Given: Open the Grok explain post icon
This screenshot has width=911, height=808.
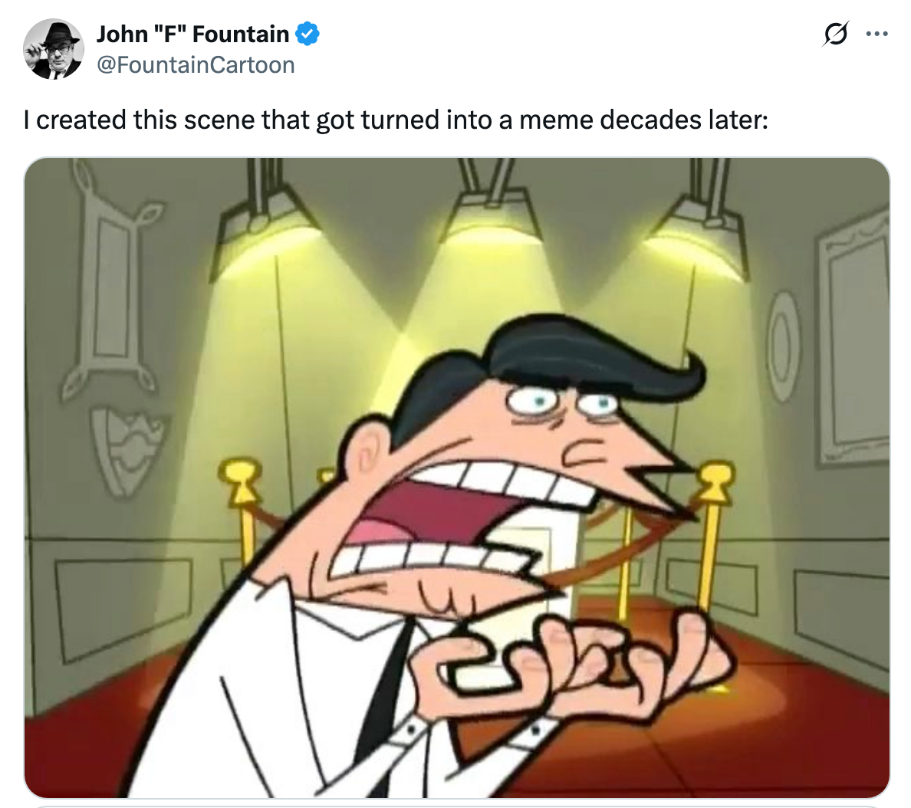Looking at the screenshot, I should point(836,34).
